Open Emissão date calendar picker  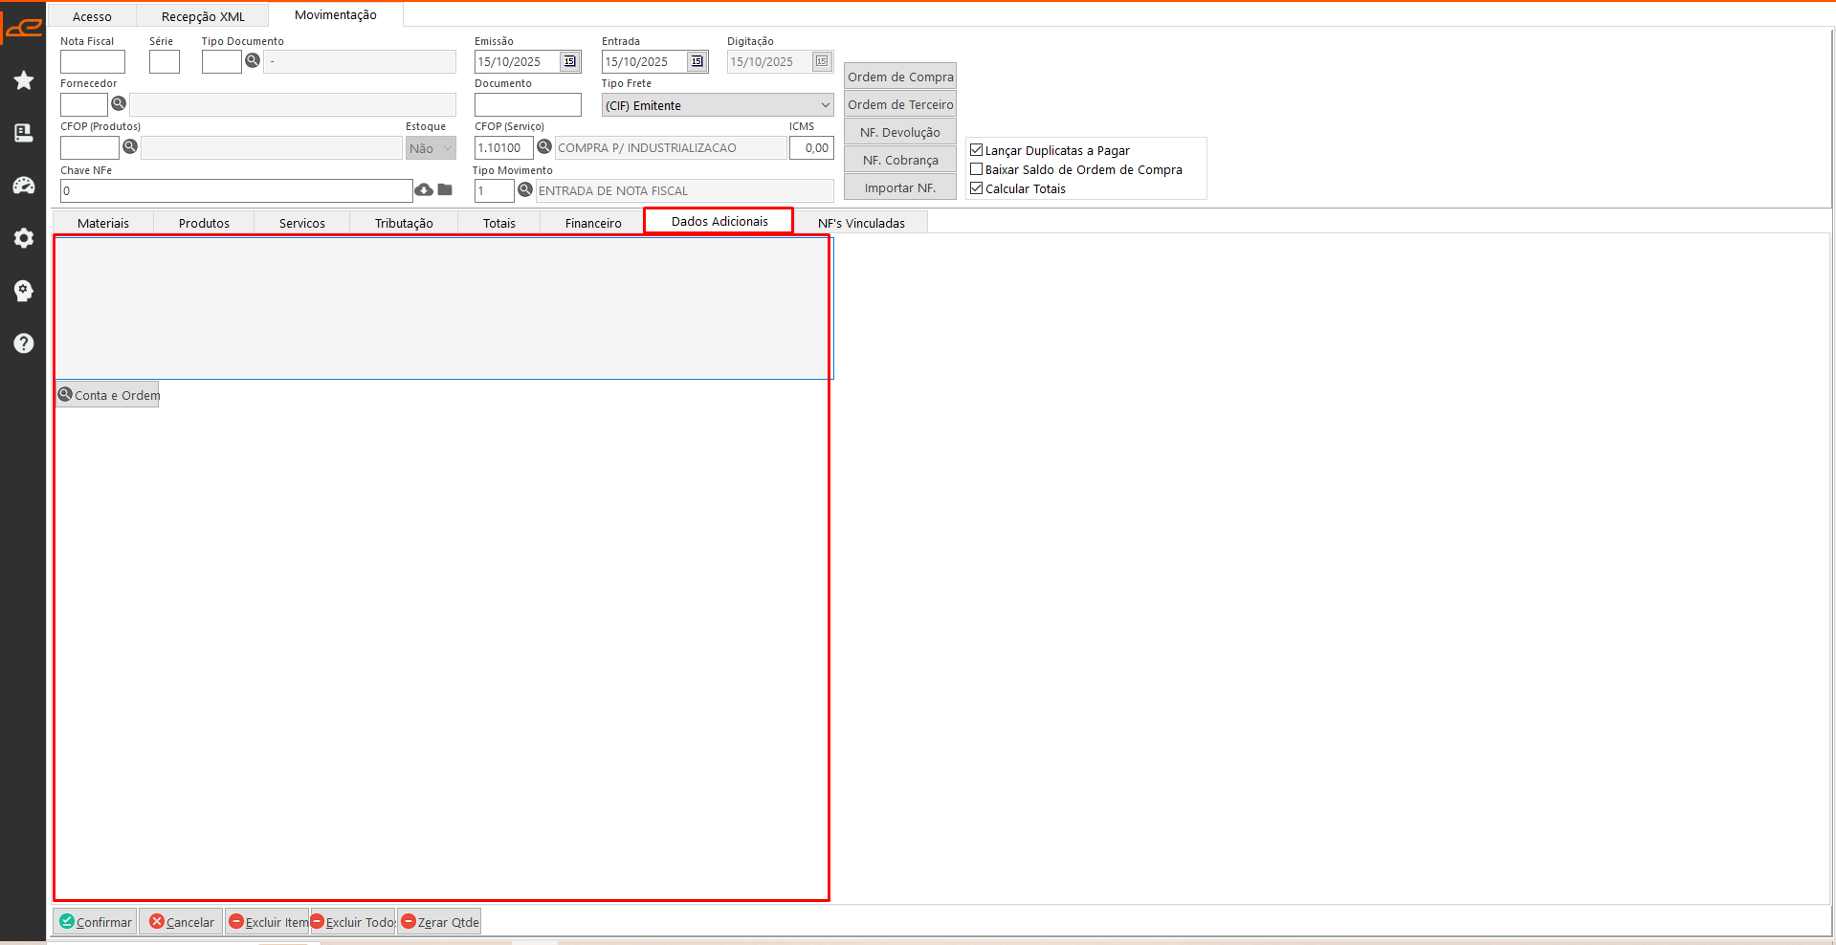coord(569,61)
